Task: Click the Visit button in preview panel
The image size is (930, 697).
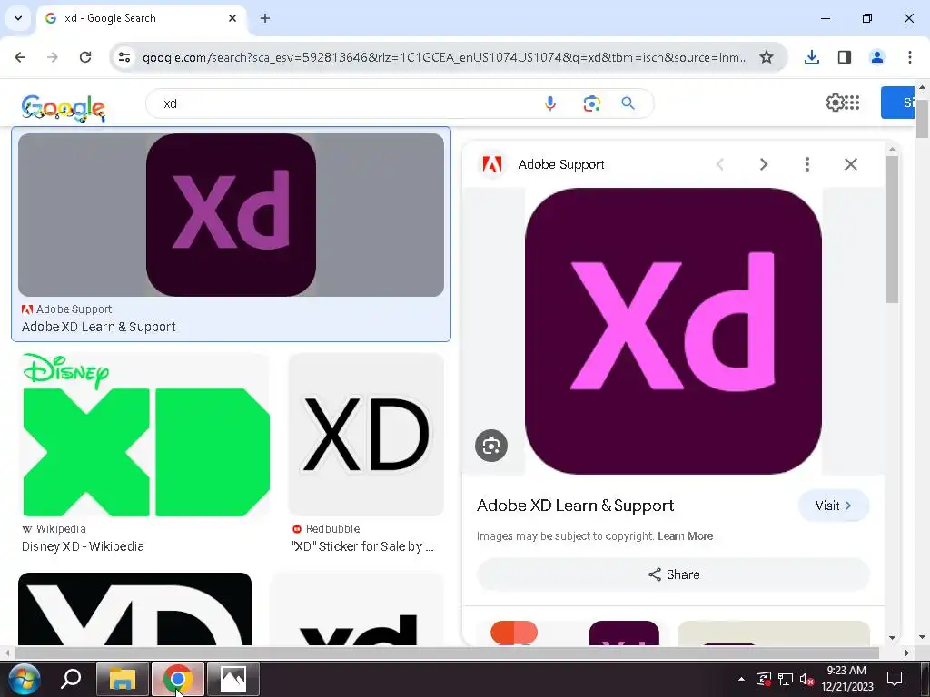Action: (x=834, y=506)
